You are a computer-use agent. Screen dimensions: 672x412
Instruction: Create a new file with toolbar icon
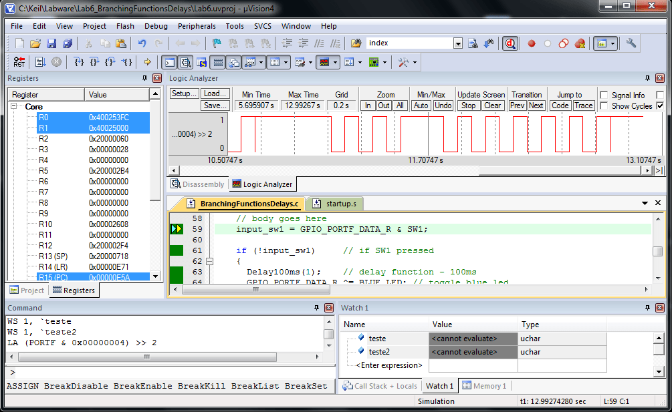click(x=19, y=43)
